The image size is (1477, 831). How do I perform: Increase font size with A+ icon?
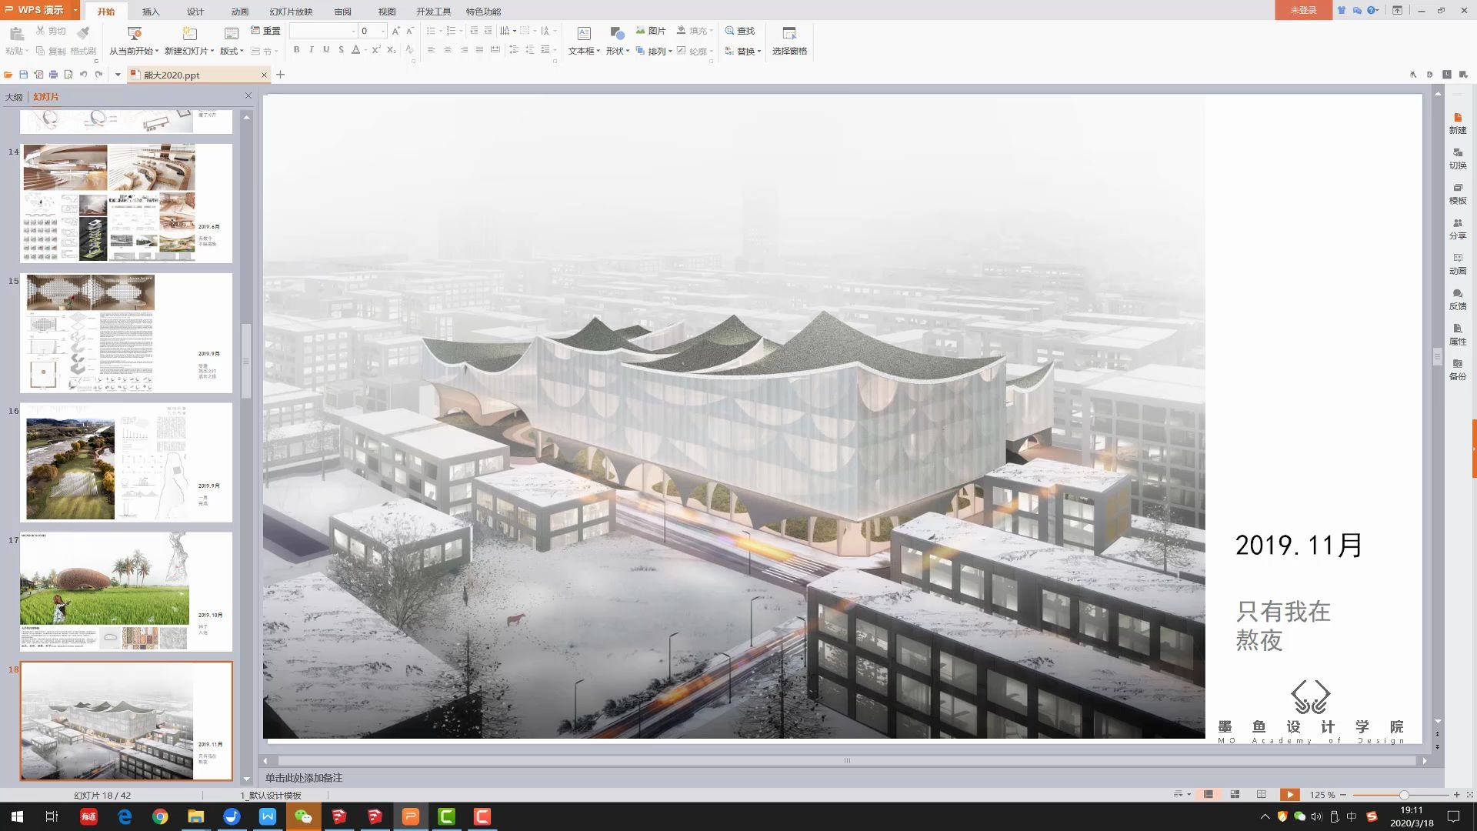coord(395,31)
